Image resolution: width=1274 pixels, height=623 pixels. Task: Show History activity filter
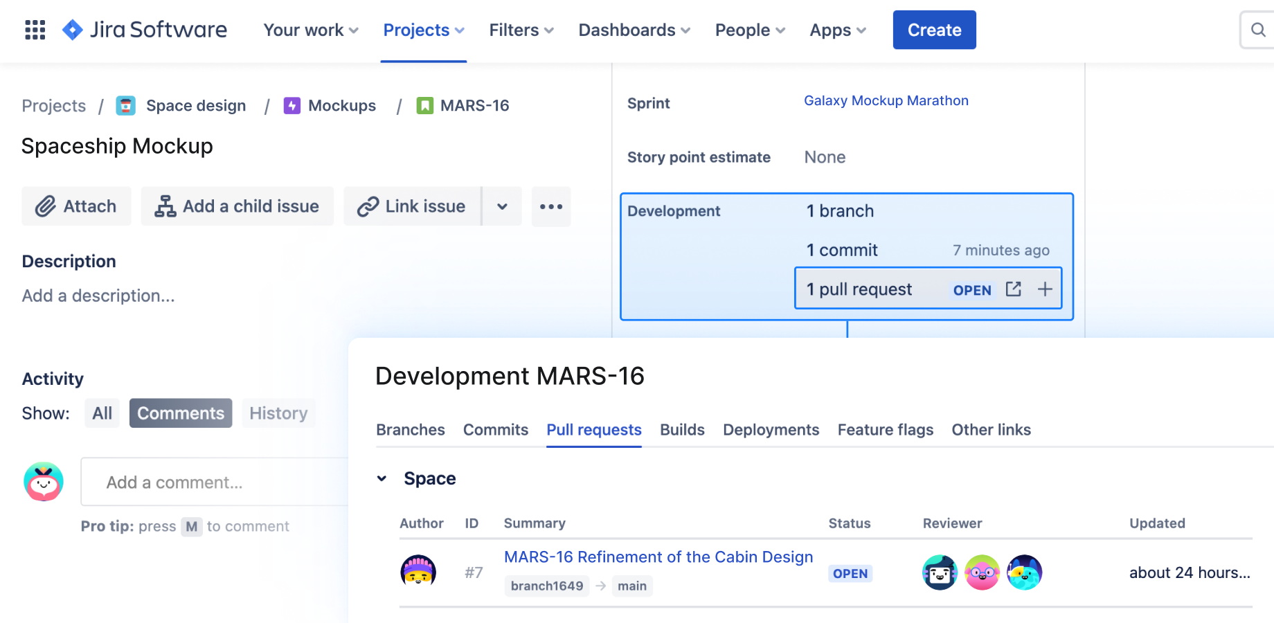click(278, 413)
